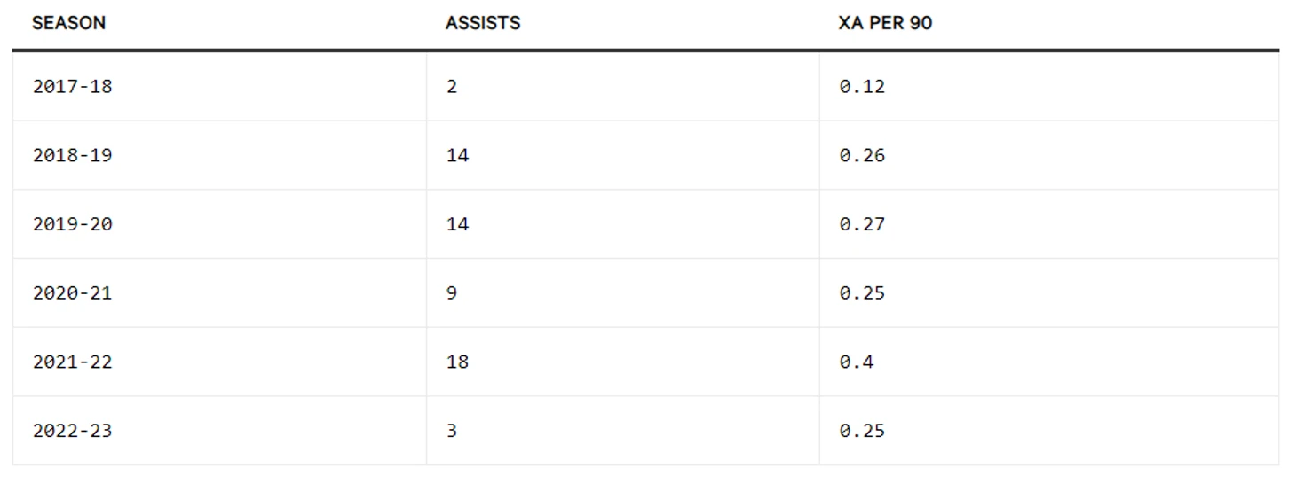Select the 2018-19 season cell
Image resolution: width=1296 pixels, height=491 pixels.
(x=73, y=156)
